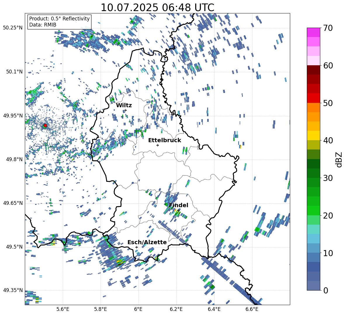Click the 6.4°E longitude label

pos(214,309)
